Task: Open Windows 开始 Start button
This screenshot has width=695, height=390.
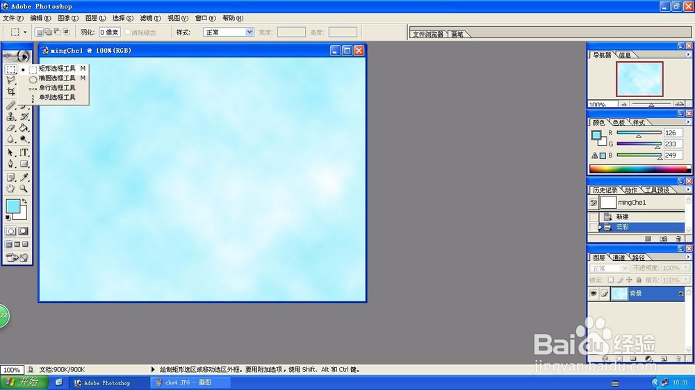Action: pos(24,382)
